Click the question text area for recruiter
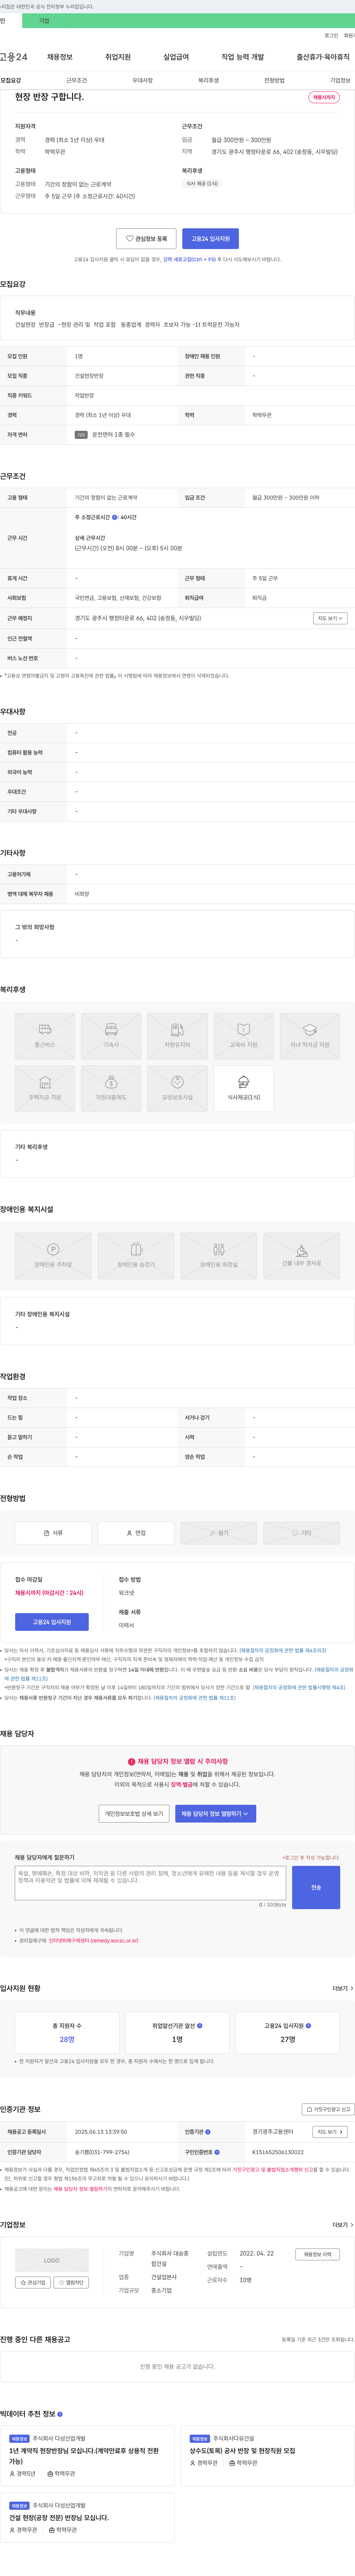355x2576 pixels. coord(151,1883)
